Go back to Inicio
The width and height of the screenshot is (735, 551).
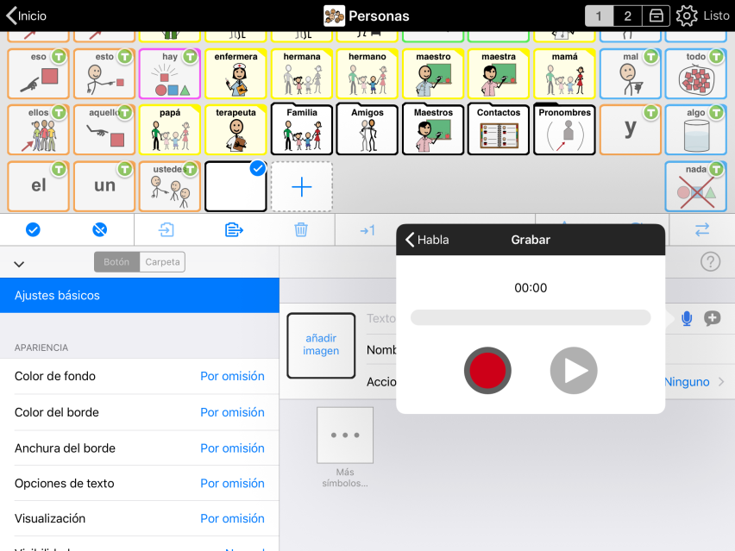27,16
